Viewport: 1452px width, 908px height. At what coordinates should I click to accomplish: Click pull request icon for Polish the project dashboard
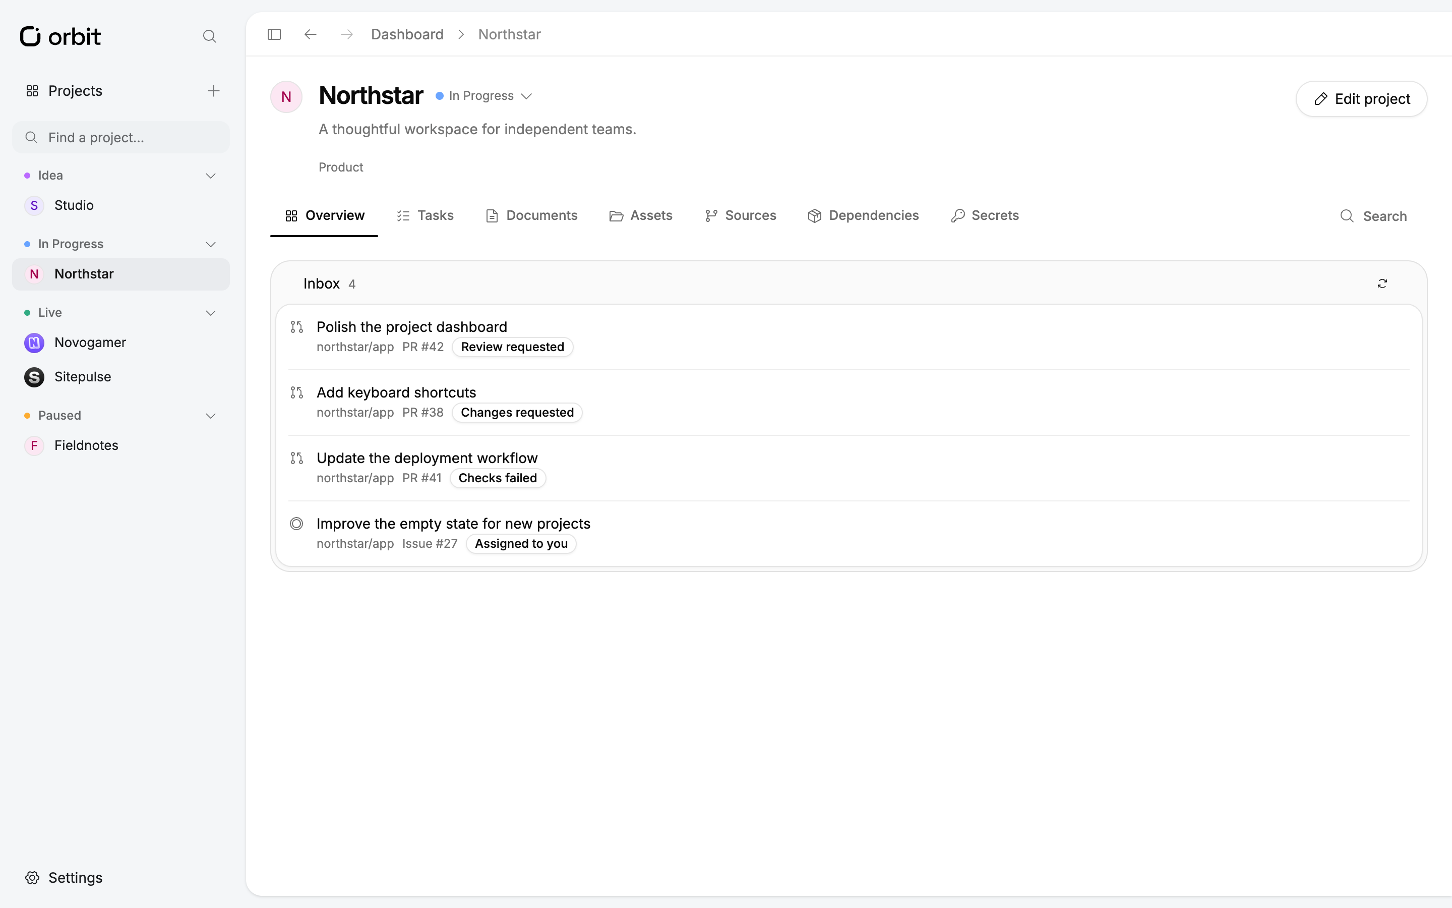pos(296,327)
